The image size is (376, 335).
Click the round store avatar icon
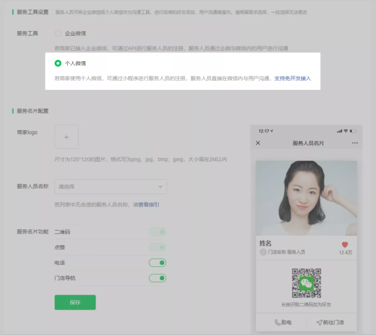pyautogui.click(x=263, y=252)
